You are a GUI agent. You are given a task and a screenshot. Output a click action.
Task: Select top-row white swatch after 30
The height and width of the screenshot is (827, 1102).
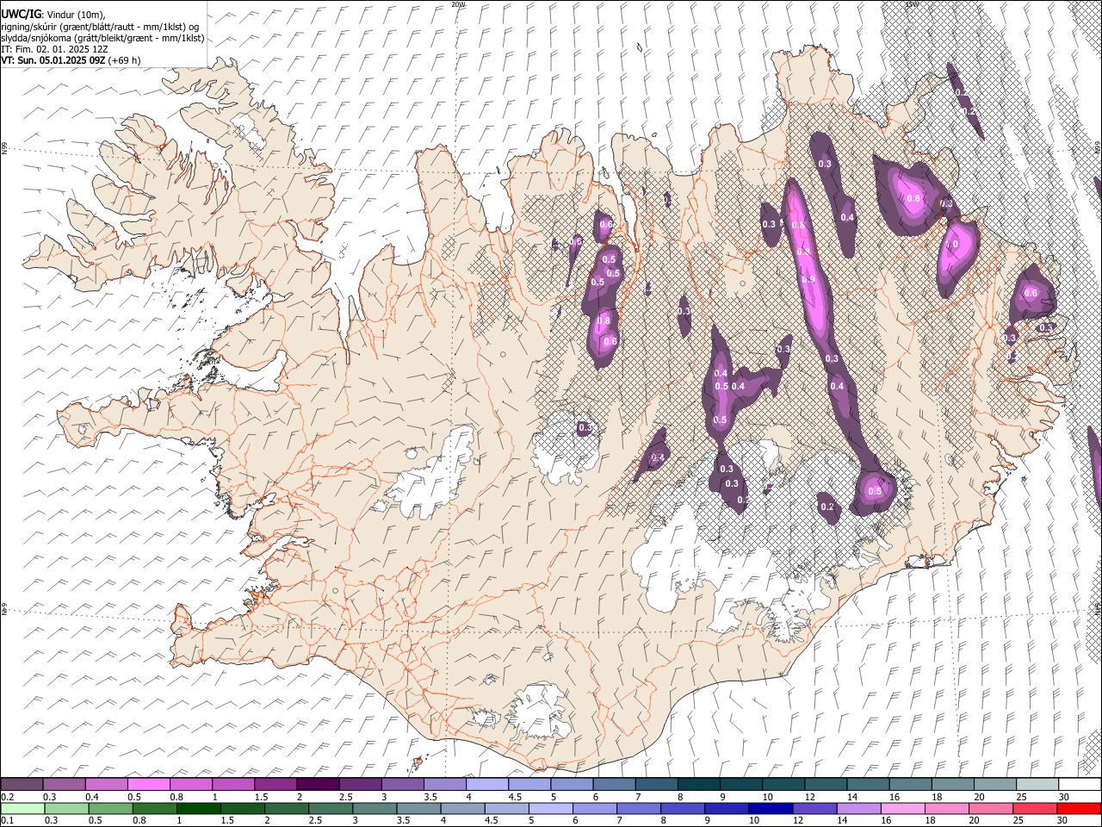coord(1080,784)
